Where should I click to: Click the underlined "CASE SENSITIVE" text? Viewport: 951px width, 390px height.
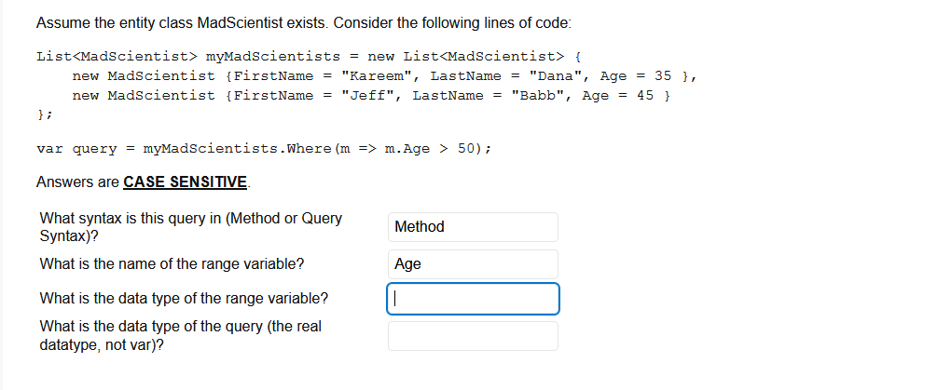186,182
